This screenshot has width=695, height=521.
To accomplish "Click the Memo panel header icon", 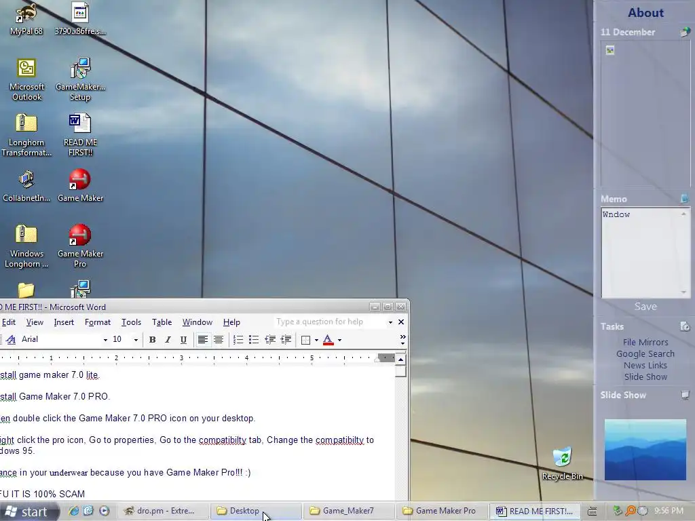I will (684, 199).
